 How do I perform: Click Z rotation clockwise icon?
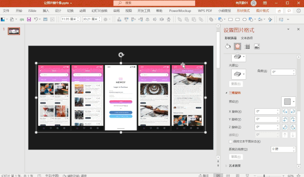(x=285, y=127)
